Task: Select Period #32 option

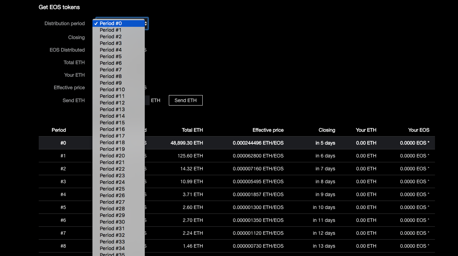Action: (119, 235)
